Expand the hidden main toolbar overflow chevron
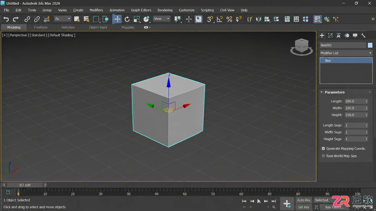Image resolution: width=376 pixels, height=211 pixels. (373, 19)
